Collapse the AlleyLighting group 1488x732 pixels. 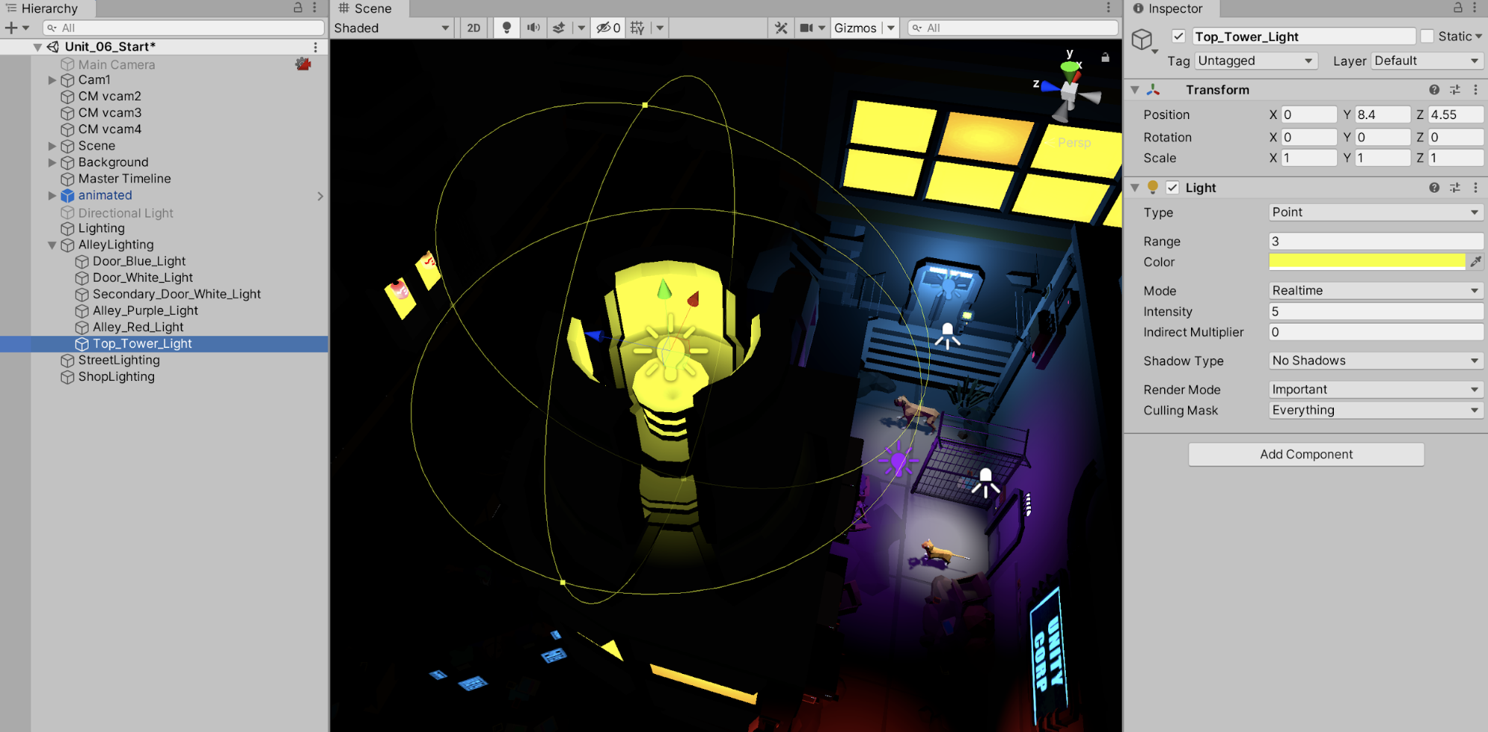[x=52, y=245]
